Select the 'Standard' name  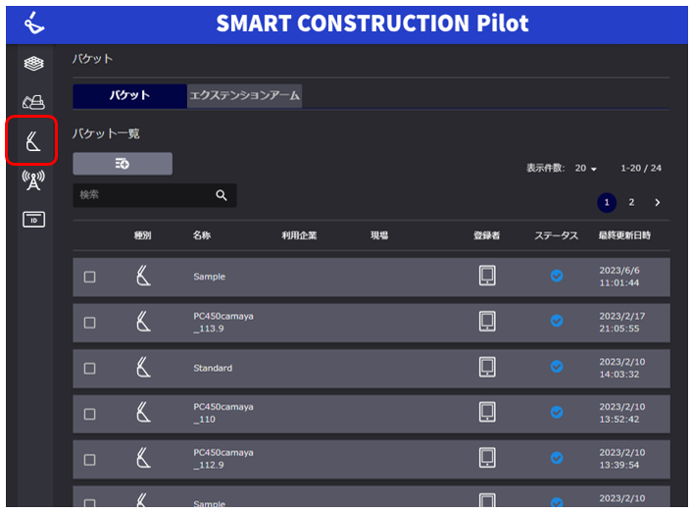click(x=213, y=368)
